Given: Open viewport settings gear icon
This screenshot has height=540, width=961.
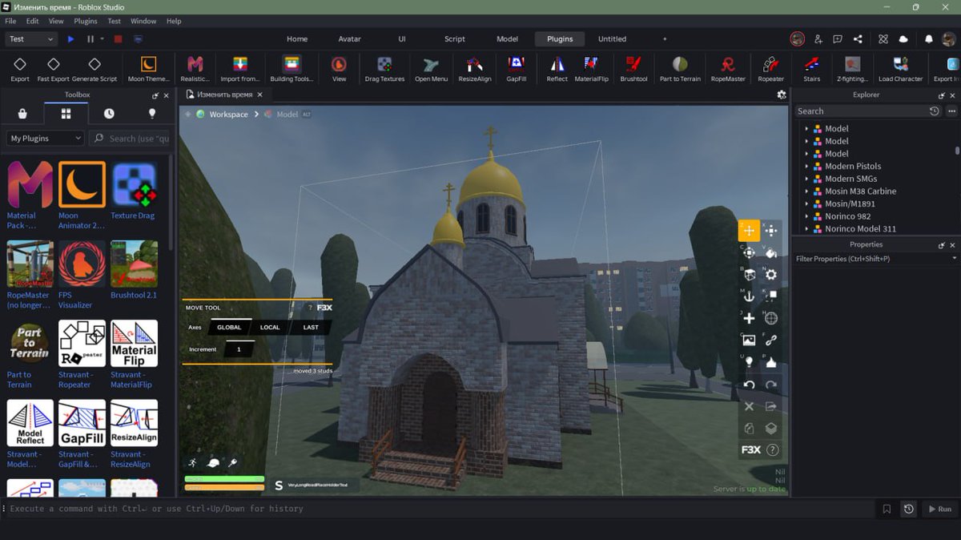Looking at the screenshot, I should [x=782, y=95].
